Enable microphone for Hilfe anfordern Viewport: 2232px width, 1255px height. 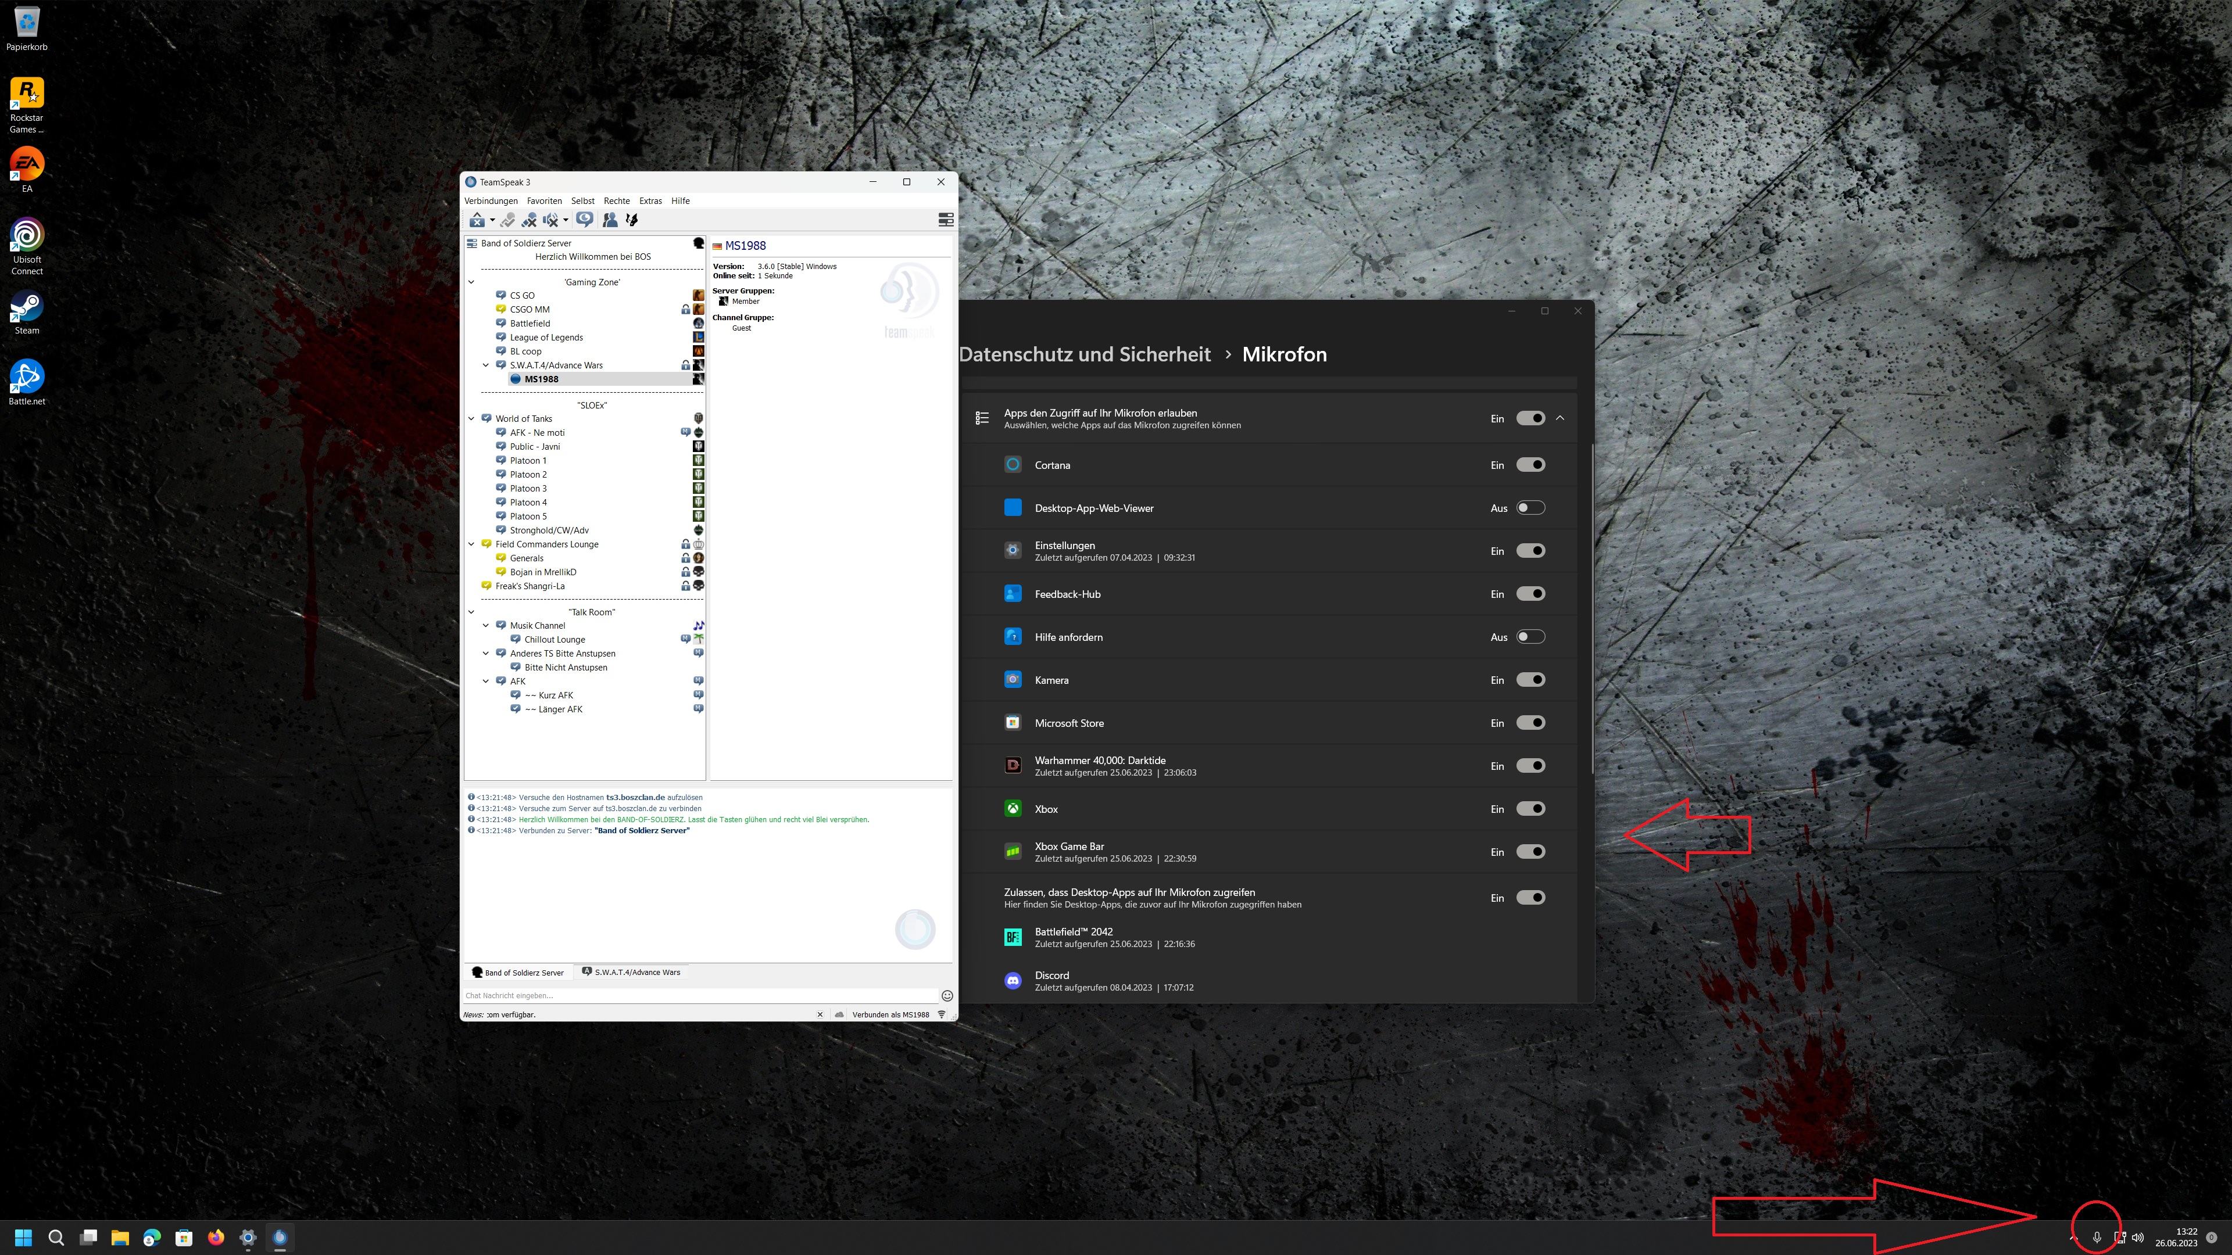click(x=1531, y=637)
